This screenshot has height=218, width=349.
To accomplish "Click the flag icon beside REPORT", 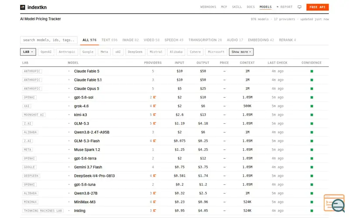I will pyautogui.click(x=277, y=7).
